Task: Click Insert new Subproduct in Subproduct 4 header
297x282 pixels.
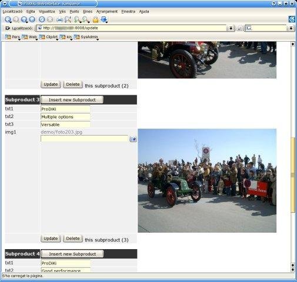Action: point(72,254)
